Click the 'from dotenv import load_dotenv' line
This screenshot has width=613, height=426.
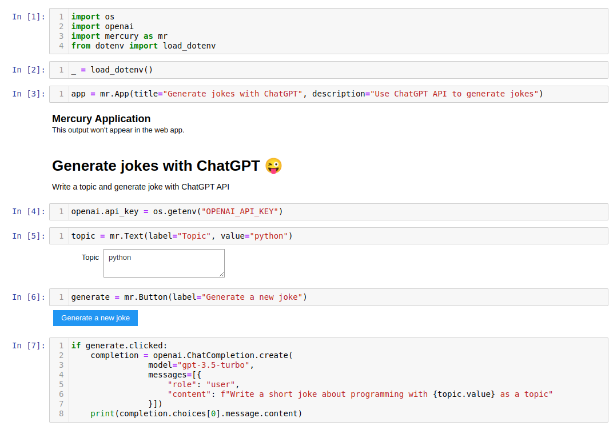coord(144,46)
